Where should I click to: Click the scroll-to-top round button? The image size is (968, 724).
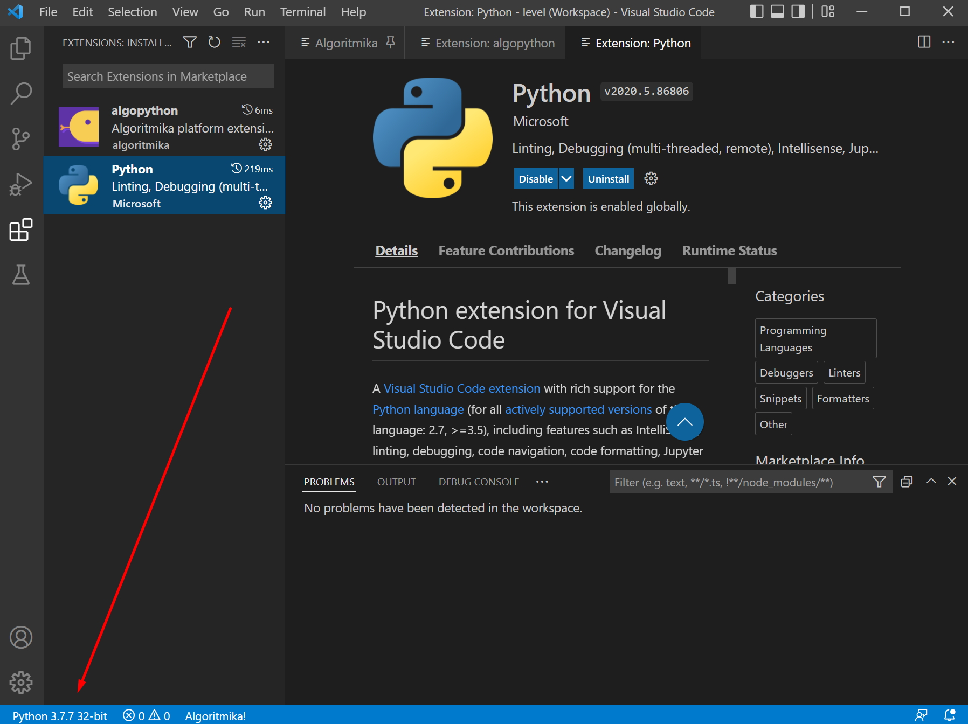pos(684,422)
